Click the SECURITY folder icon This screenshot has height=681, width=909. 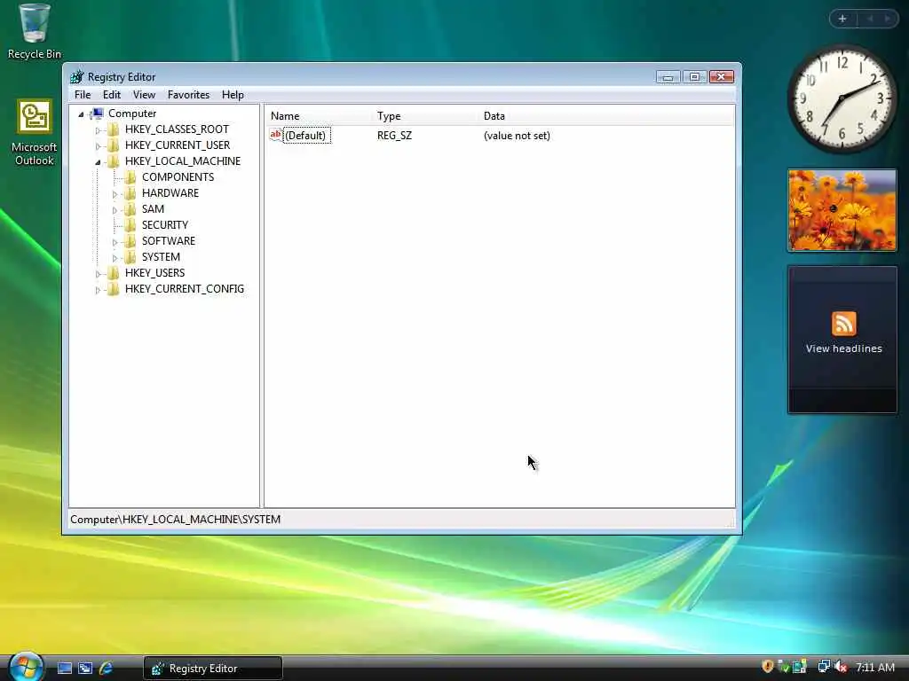click(x=130, y=225)
